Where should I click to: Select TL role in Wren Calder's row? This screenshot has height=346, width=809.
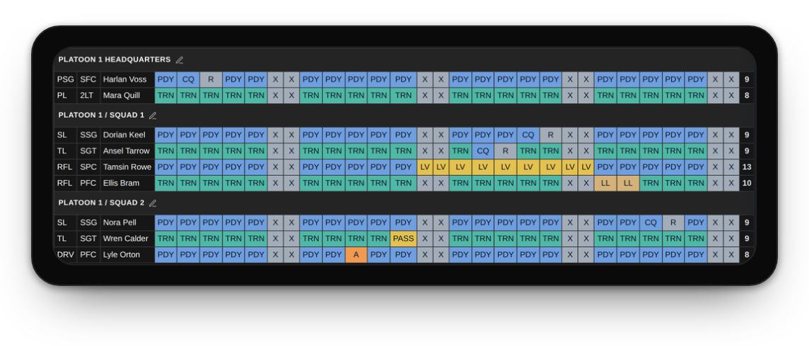point(66,239)
